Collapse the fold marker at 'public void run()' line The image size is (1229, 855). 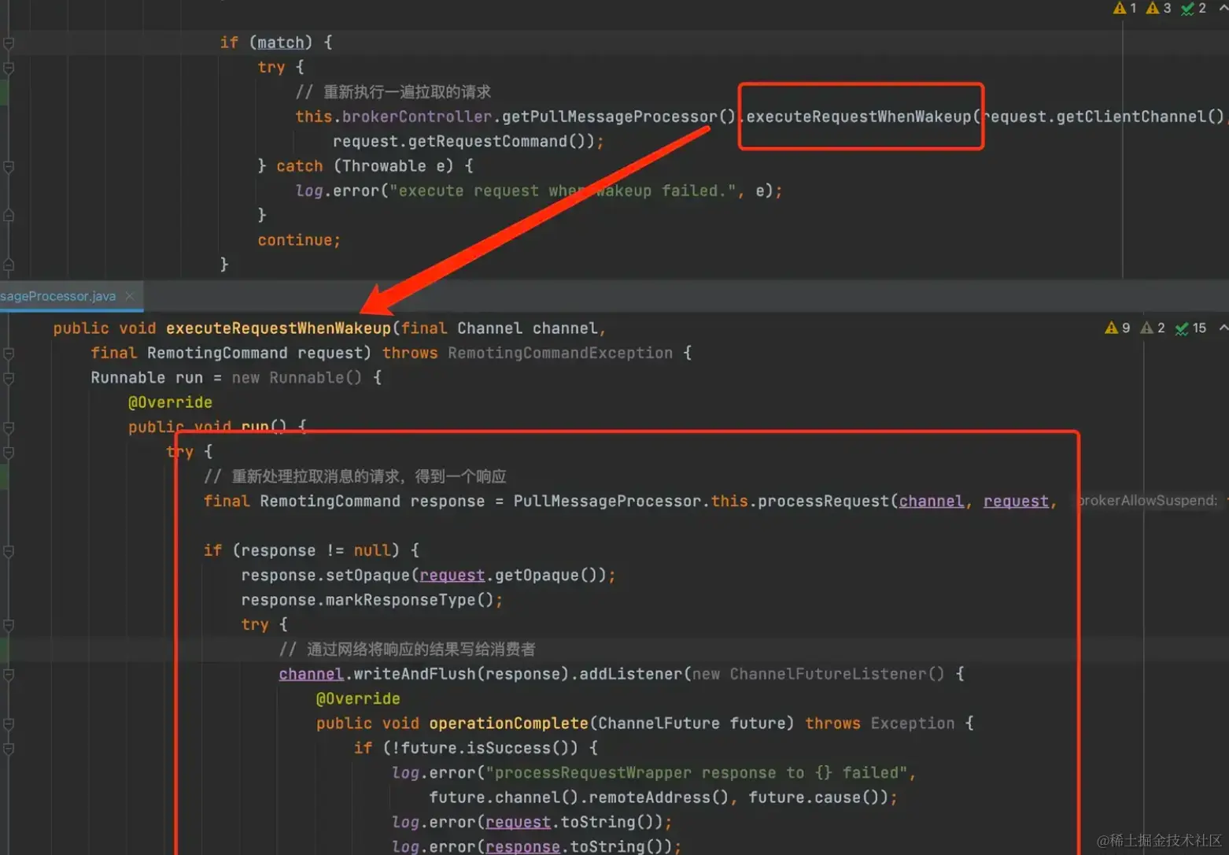tap(9, 427)
